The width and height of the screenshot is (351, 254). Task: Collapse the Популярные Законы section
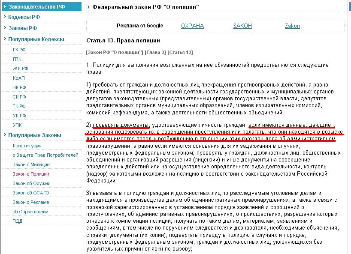point(34,135)
